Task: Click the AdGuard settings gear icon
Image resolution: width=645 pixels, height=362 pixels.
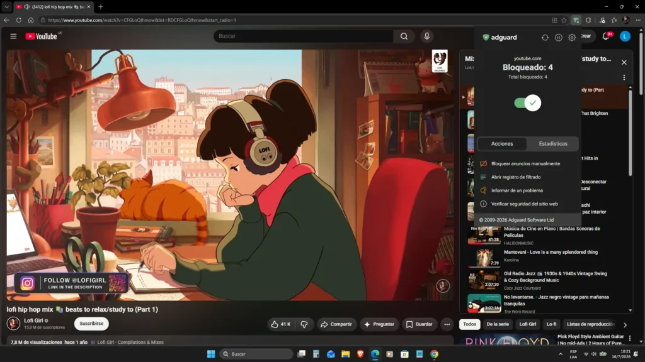Action: pyautogui.click(x=572, y=37)
